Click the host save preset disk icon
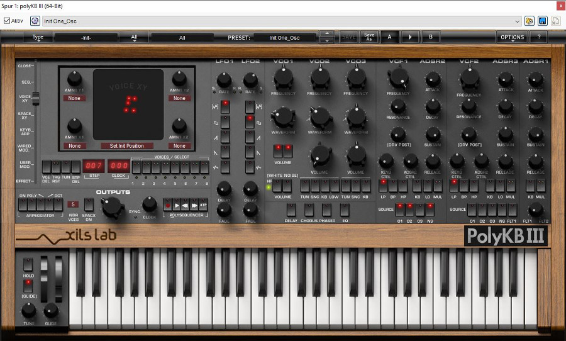Image resolution: width=566 pixels, height=341 pixels. click(x=543, y=21)
